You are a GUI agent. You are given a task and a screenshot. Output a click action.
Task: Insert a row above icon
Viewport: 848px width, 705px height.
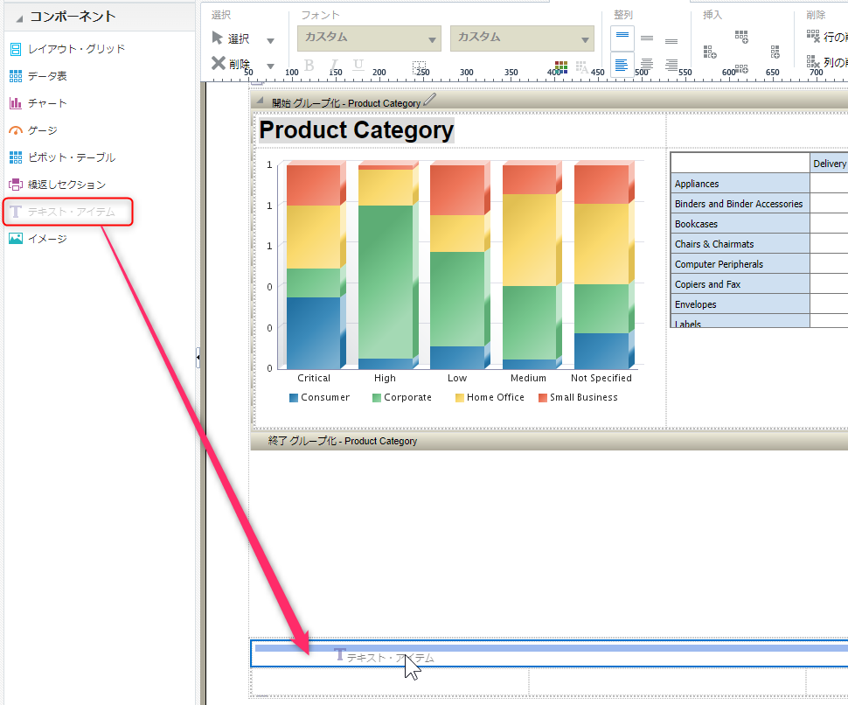741,37
